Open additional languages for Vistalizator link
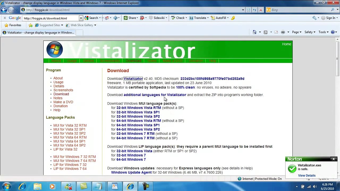Viewport: 340px width, 191px height. tap(155, 95)
